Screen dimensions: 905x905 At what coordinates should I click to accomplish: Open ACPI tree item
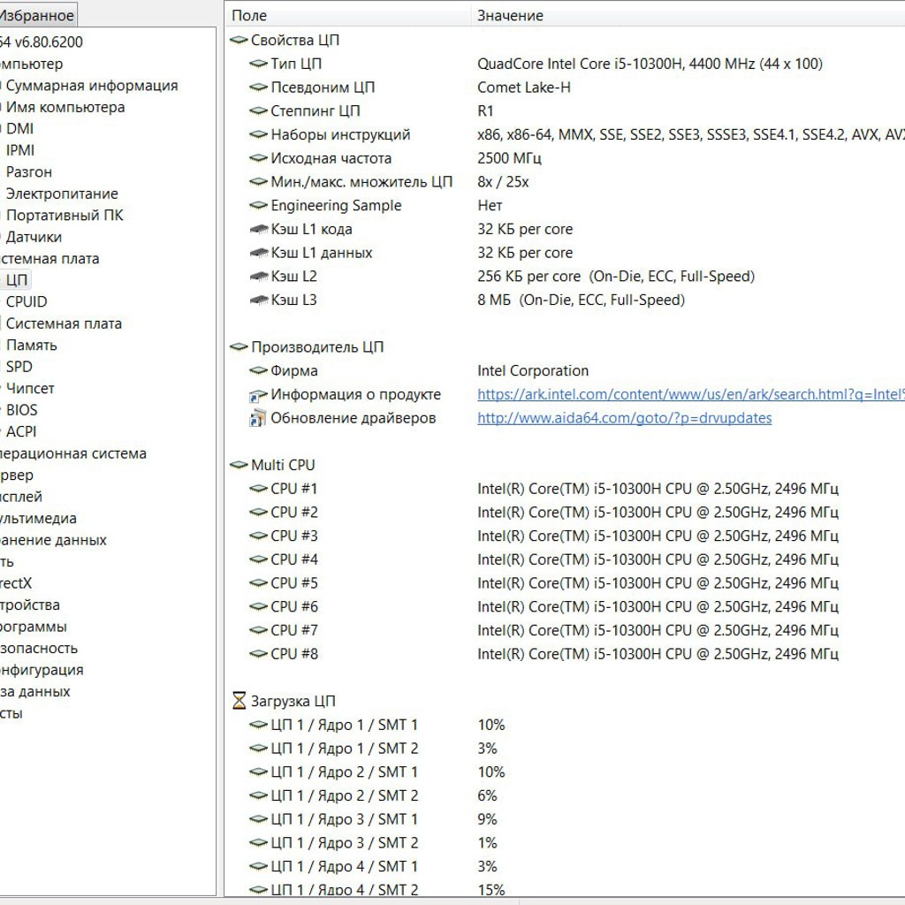click(21, 431)
